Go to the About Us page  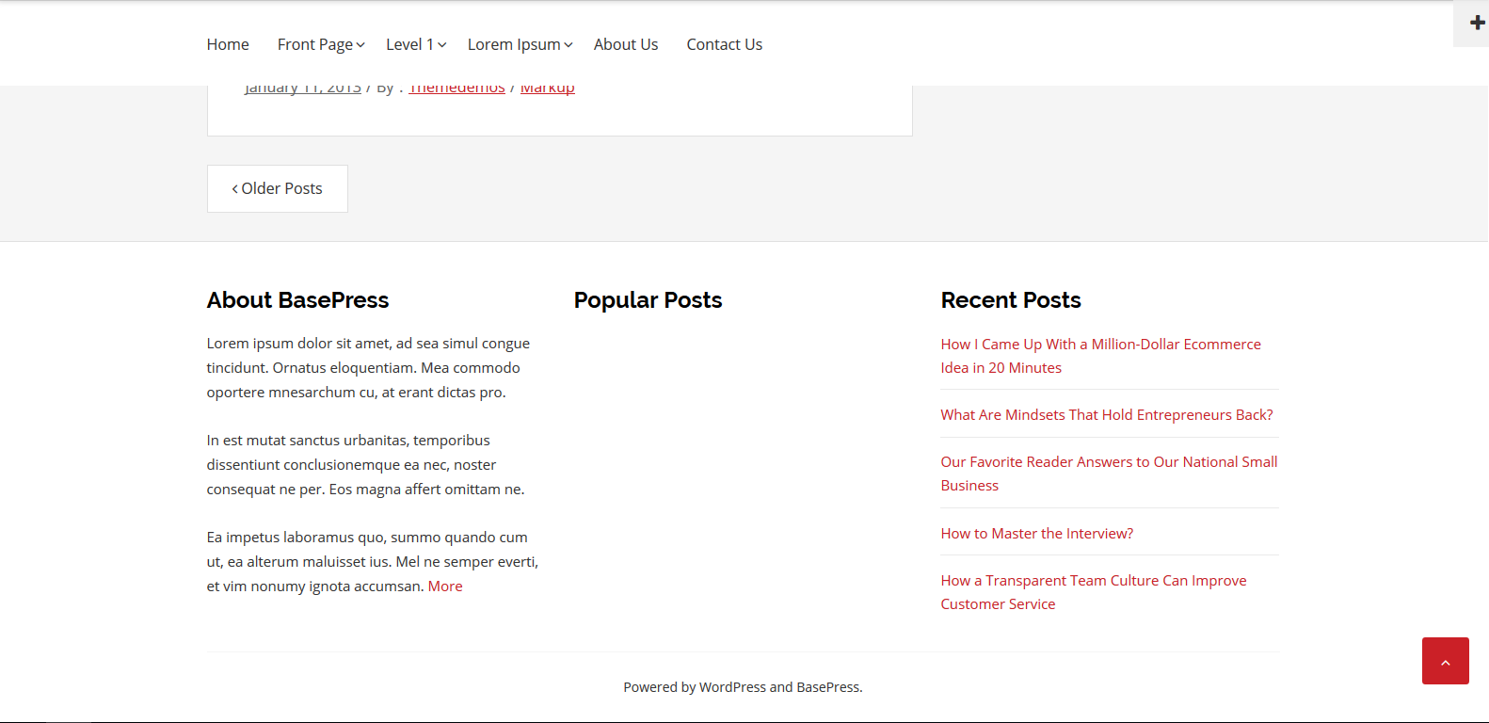point(625,44)
